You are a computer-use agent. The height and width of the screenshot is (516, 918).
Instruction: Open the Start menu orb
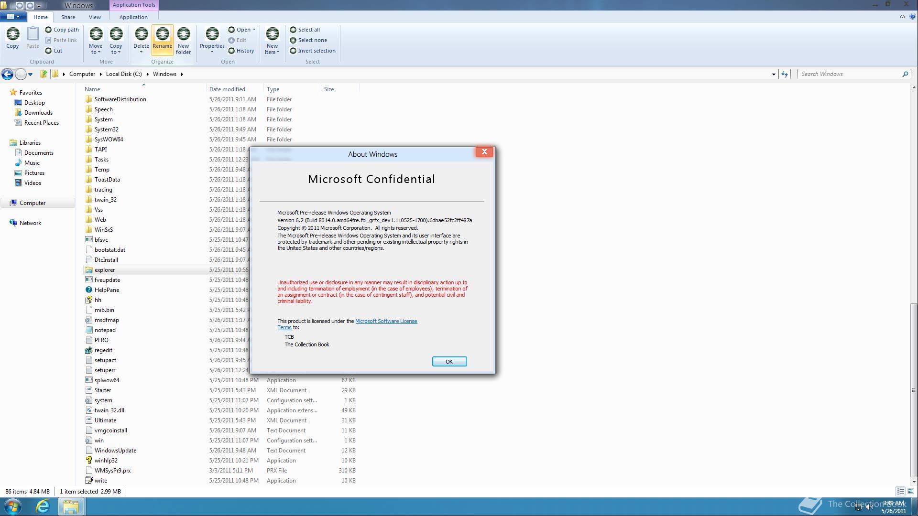click(13, 506)
